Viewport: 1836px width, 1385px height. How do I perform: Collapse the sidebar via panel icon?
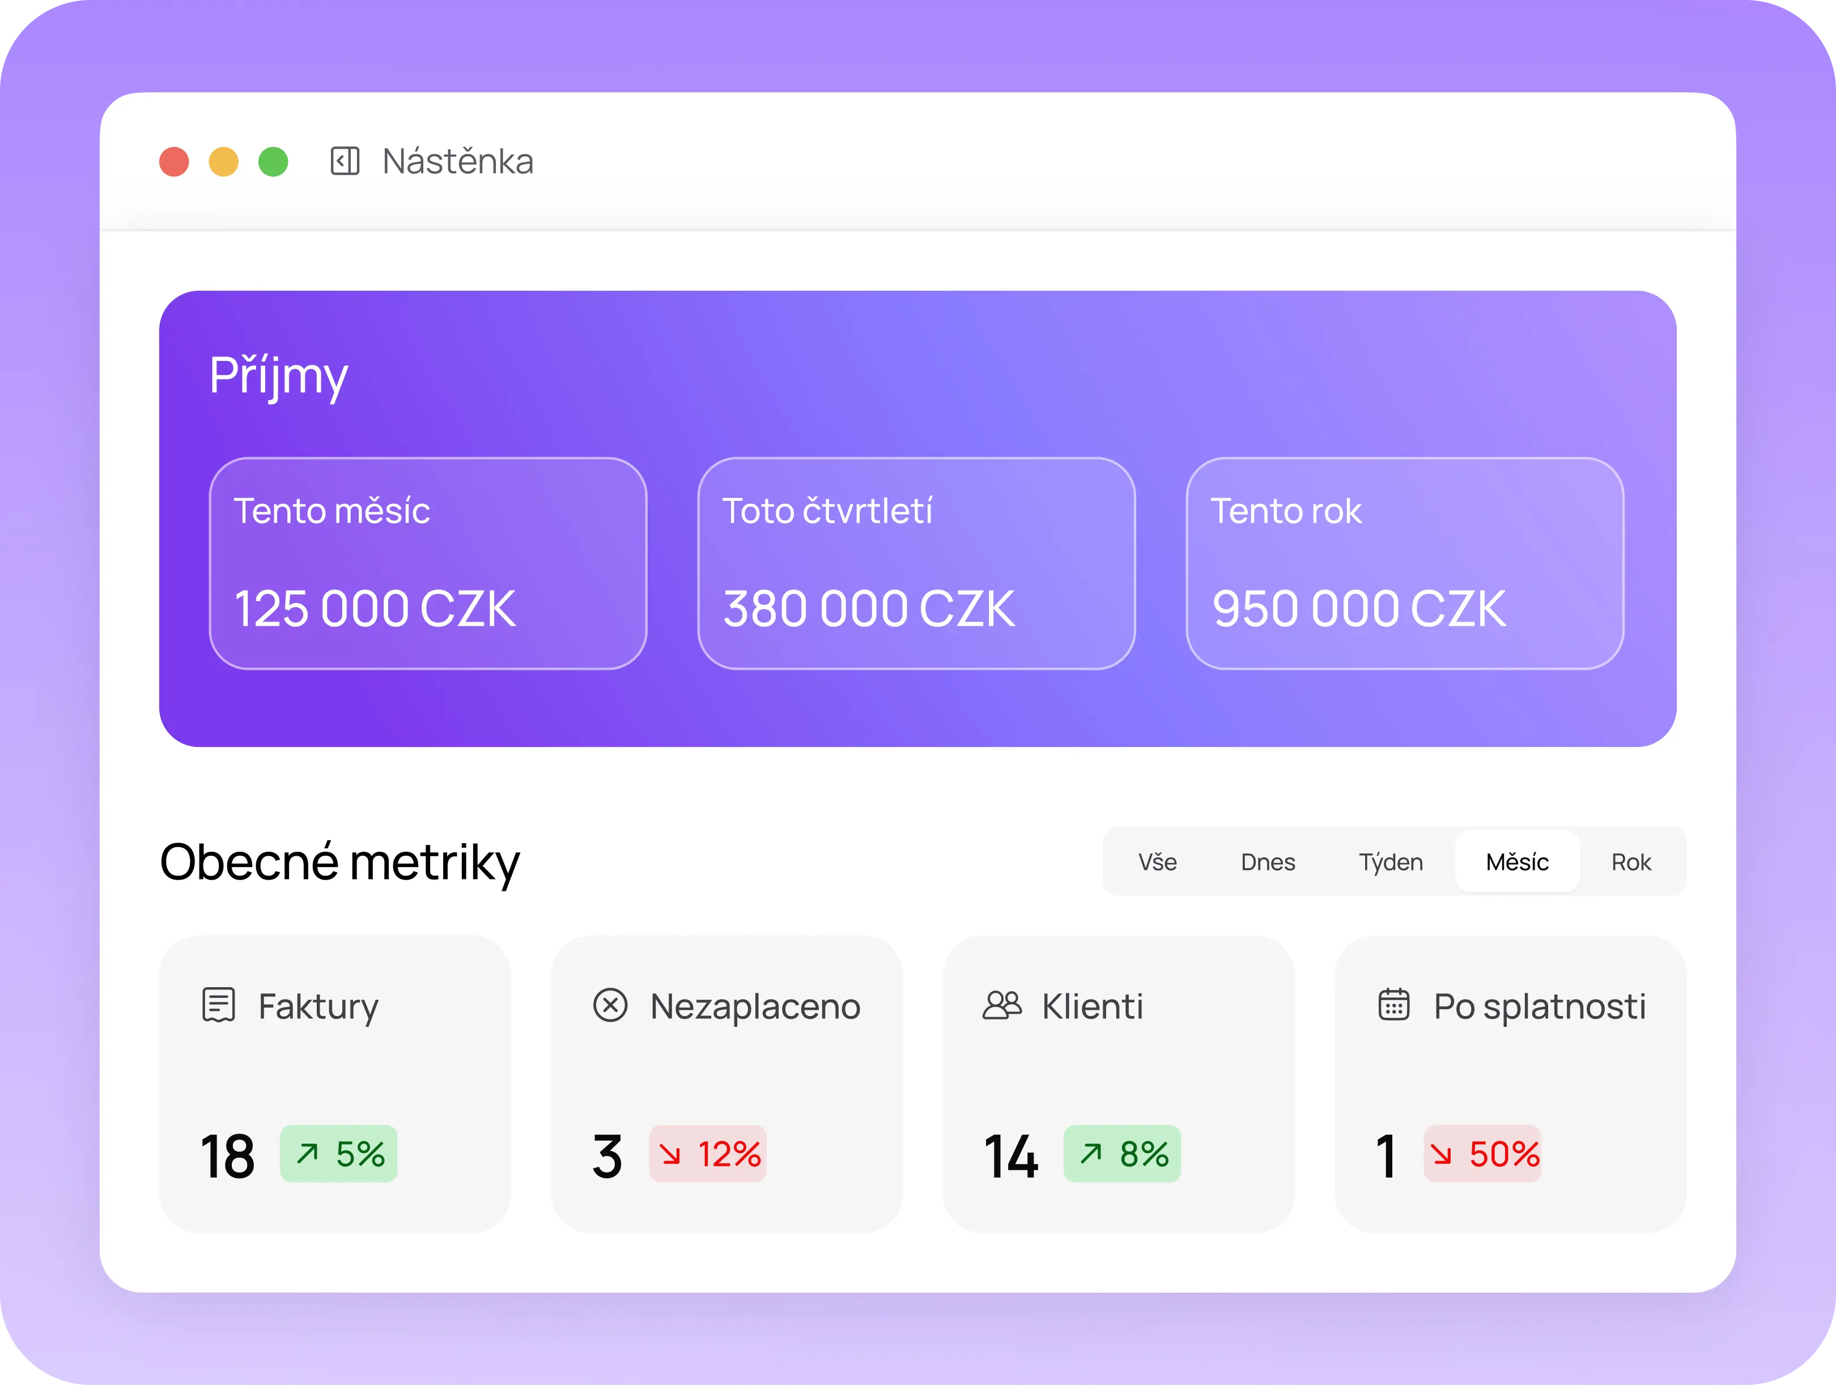pyautogui.click(x=345, y=161)
